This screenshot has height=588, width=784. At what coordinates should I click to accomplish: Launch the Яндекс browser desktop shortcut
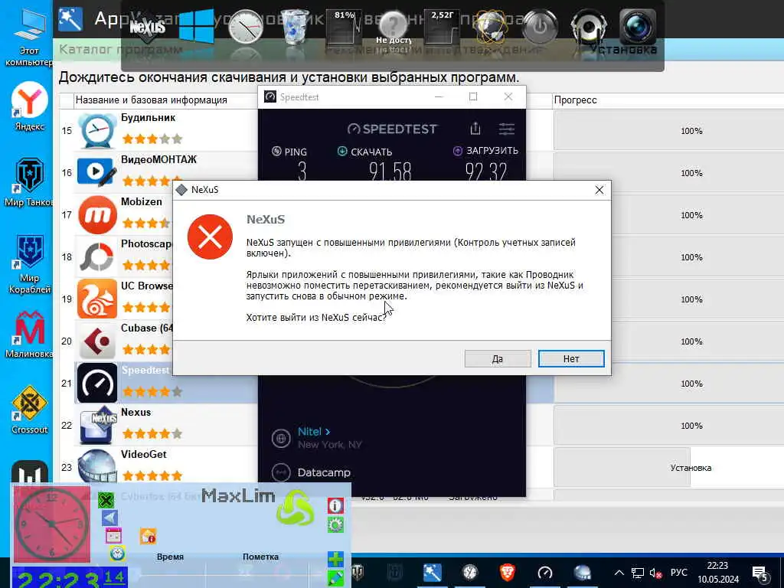30,106
